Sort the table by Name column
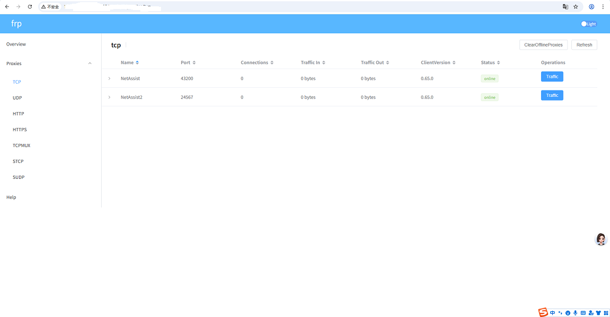The image size is (610, 317). pos(130,62)
